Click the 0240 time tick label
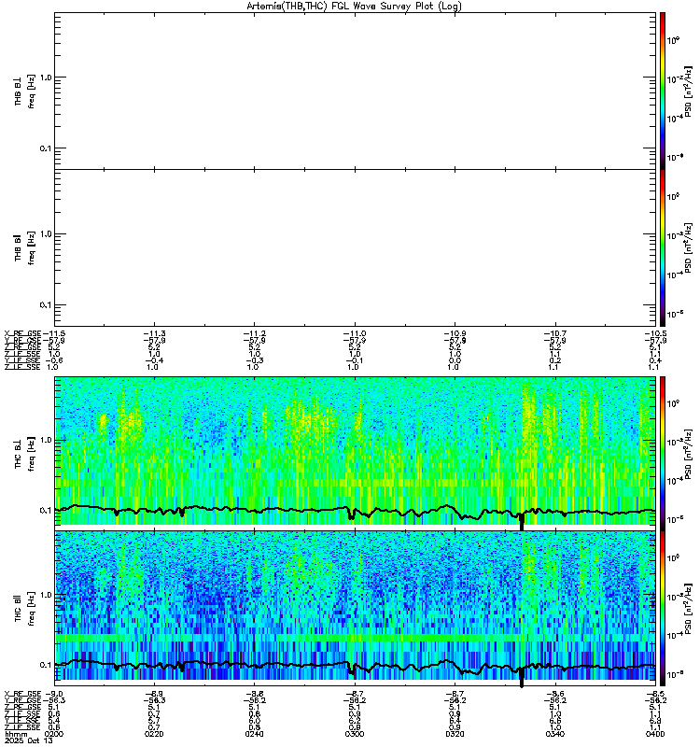Viewport: 700px width, 747px height. [x=254, y=734]
